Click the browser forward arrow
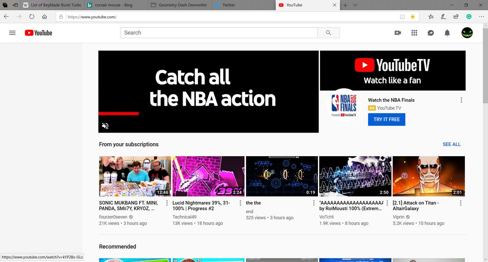488x262 pixels. (x=19, y=17)
